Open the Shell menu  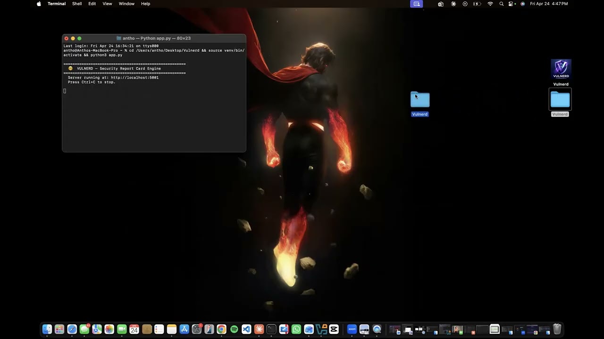click(x=77, y=4)
